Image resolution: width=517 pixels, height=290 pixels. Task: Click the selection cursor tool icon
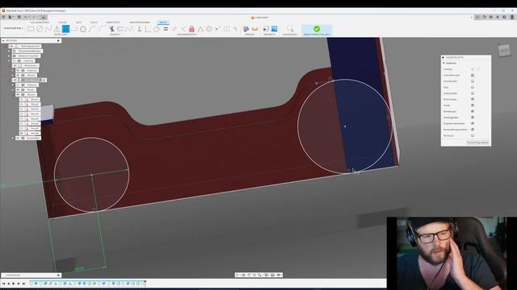tap(289, 29)
